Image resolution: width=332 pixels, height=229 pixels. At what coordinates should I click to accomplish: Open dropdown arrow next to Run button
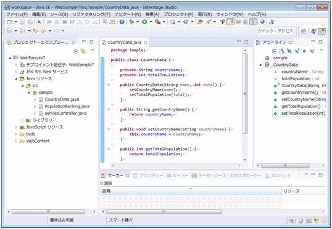point(151,22)
